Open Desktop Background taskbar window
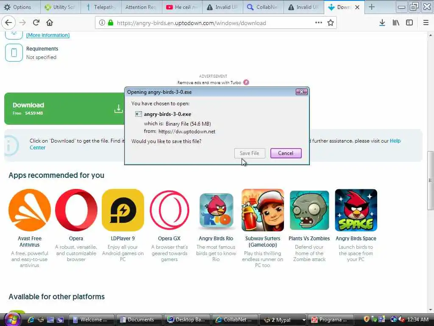The width and height of the screenshot is (434, 326). pos(187,320)
